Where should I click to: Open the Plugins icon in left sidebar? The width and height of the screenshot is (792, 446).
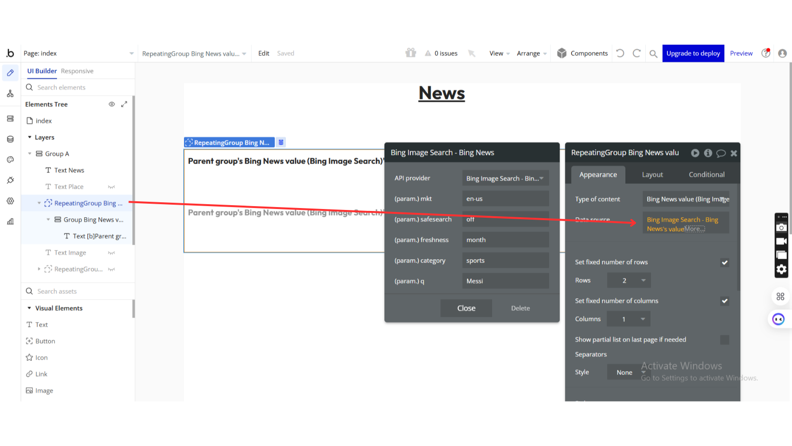click(x=10, y=180)
